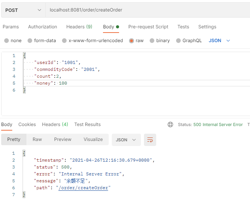This screenshot has width=250, height=208.
Task: Select the Pretty response view
Action: pos(14,139)
